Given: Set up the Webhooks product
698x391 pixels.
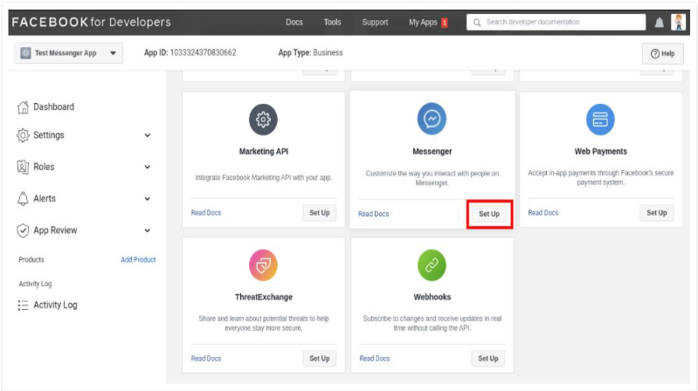Looking at the screenshot, I should (x=487, y=359).
